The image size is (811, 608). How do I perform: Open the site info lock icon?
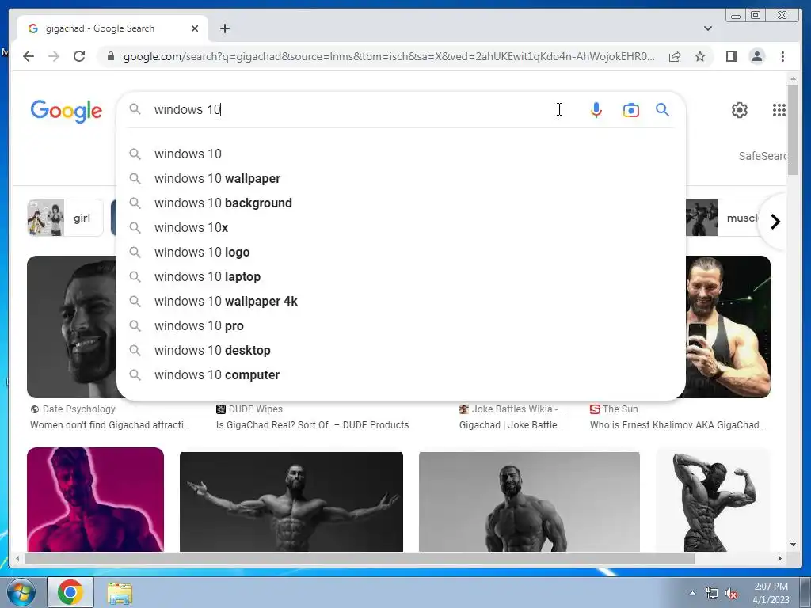pos(110,56)
